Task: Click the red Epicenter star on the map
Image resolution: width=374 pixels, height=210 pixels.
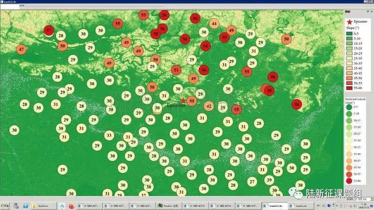Action: point(183,100)
